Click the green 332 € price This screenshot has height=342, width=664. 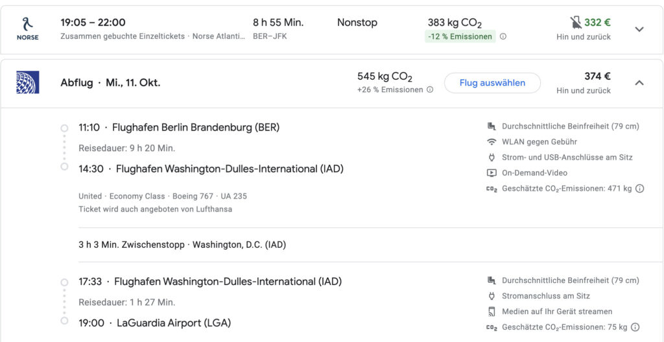pos(597,23)
